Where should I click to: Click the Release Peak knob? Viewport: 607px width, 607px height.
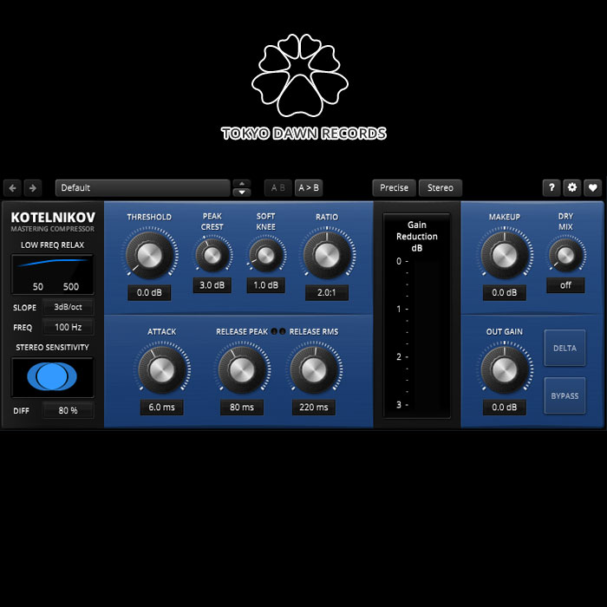pyautogui.click(x=242, y=369)
